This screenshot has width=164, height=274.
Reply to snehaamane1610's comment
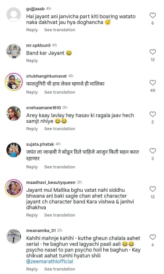click(32, 129)
